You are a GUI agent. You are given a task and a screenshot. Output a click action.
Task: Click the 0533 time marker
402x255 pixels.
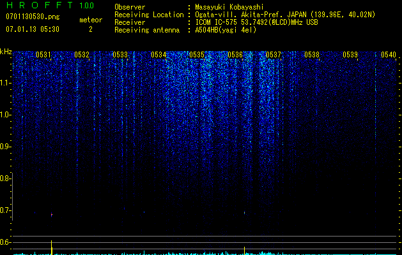(x=120, y=55)
